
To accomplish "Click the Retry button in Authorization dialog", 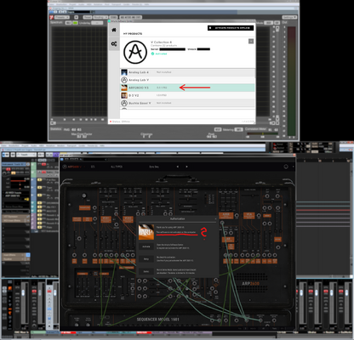I will tap(146, 259).
